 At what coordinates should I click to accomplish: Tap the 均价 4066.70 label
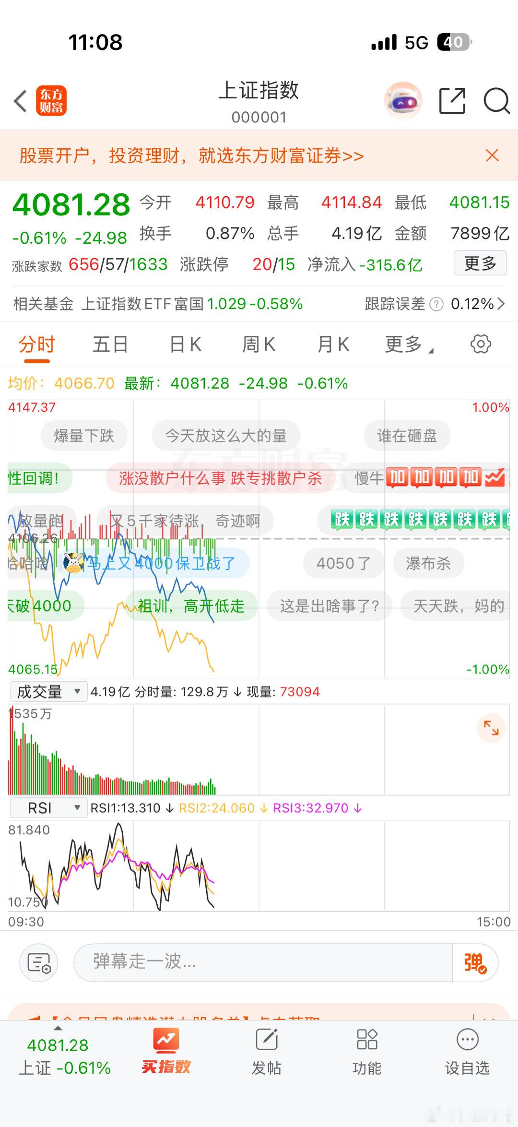tap(61, 383)
